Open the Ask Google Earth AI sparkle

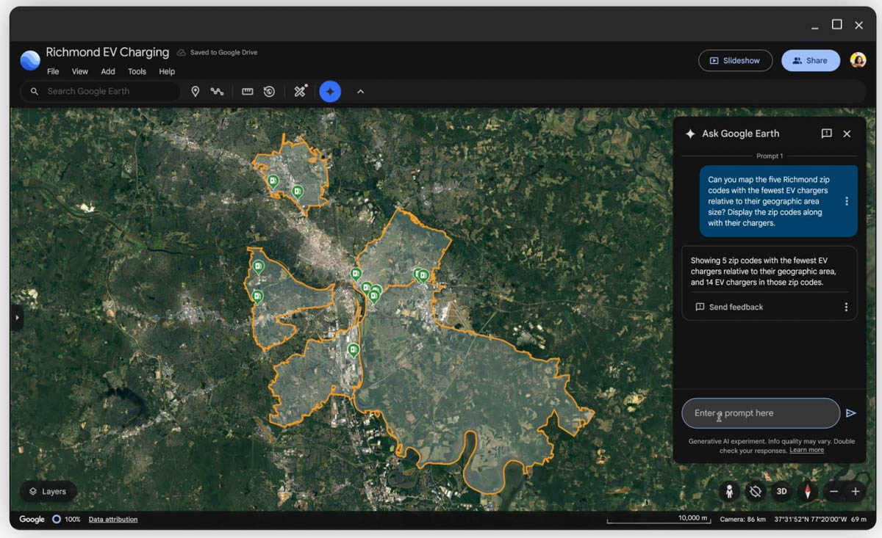pos(330,91)
